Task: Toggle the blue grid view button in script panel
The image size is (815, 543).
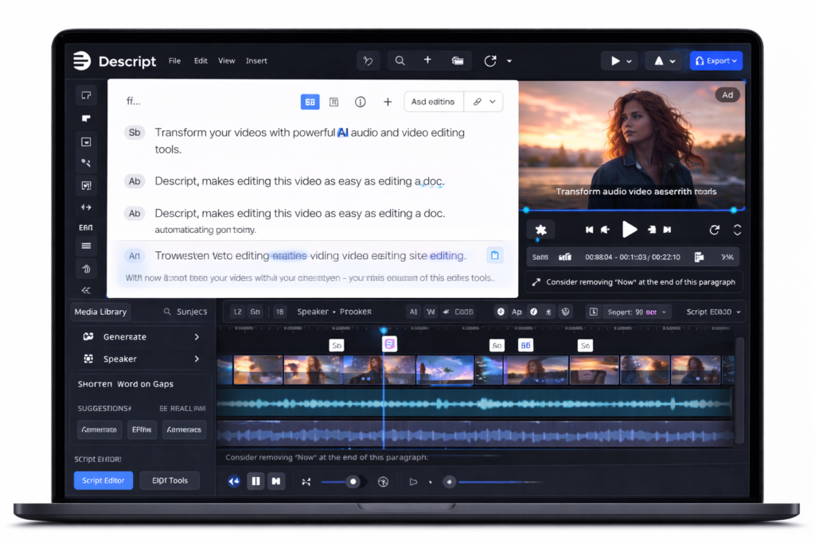Action: click(310, 102)
